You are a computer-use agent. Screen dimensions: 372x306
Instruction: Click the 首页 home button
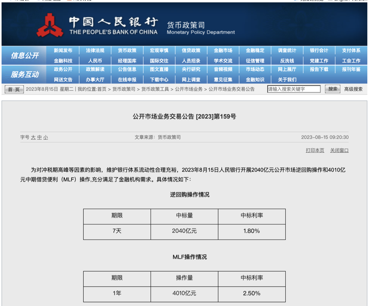[14, 89]
